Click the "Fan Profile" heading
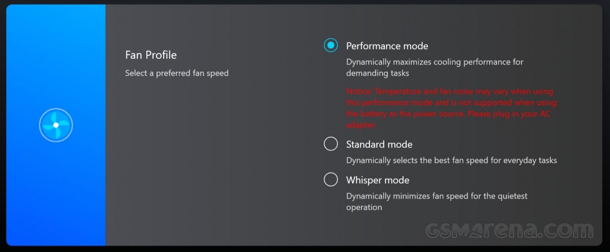This screenshot has height=252, width=610. click(151, 55)
